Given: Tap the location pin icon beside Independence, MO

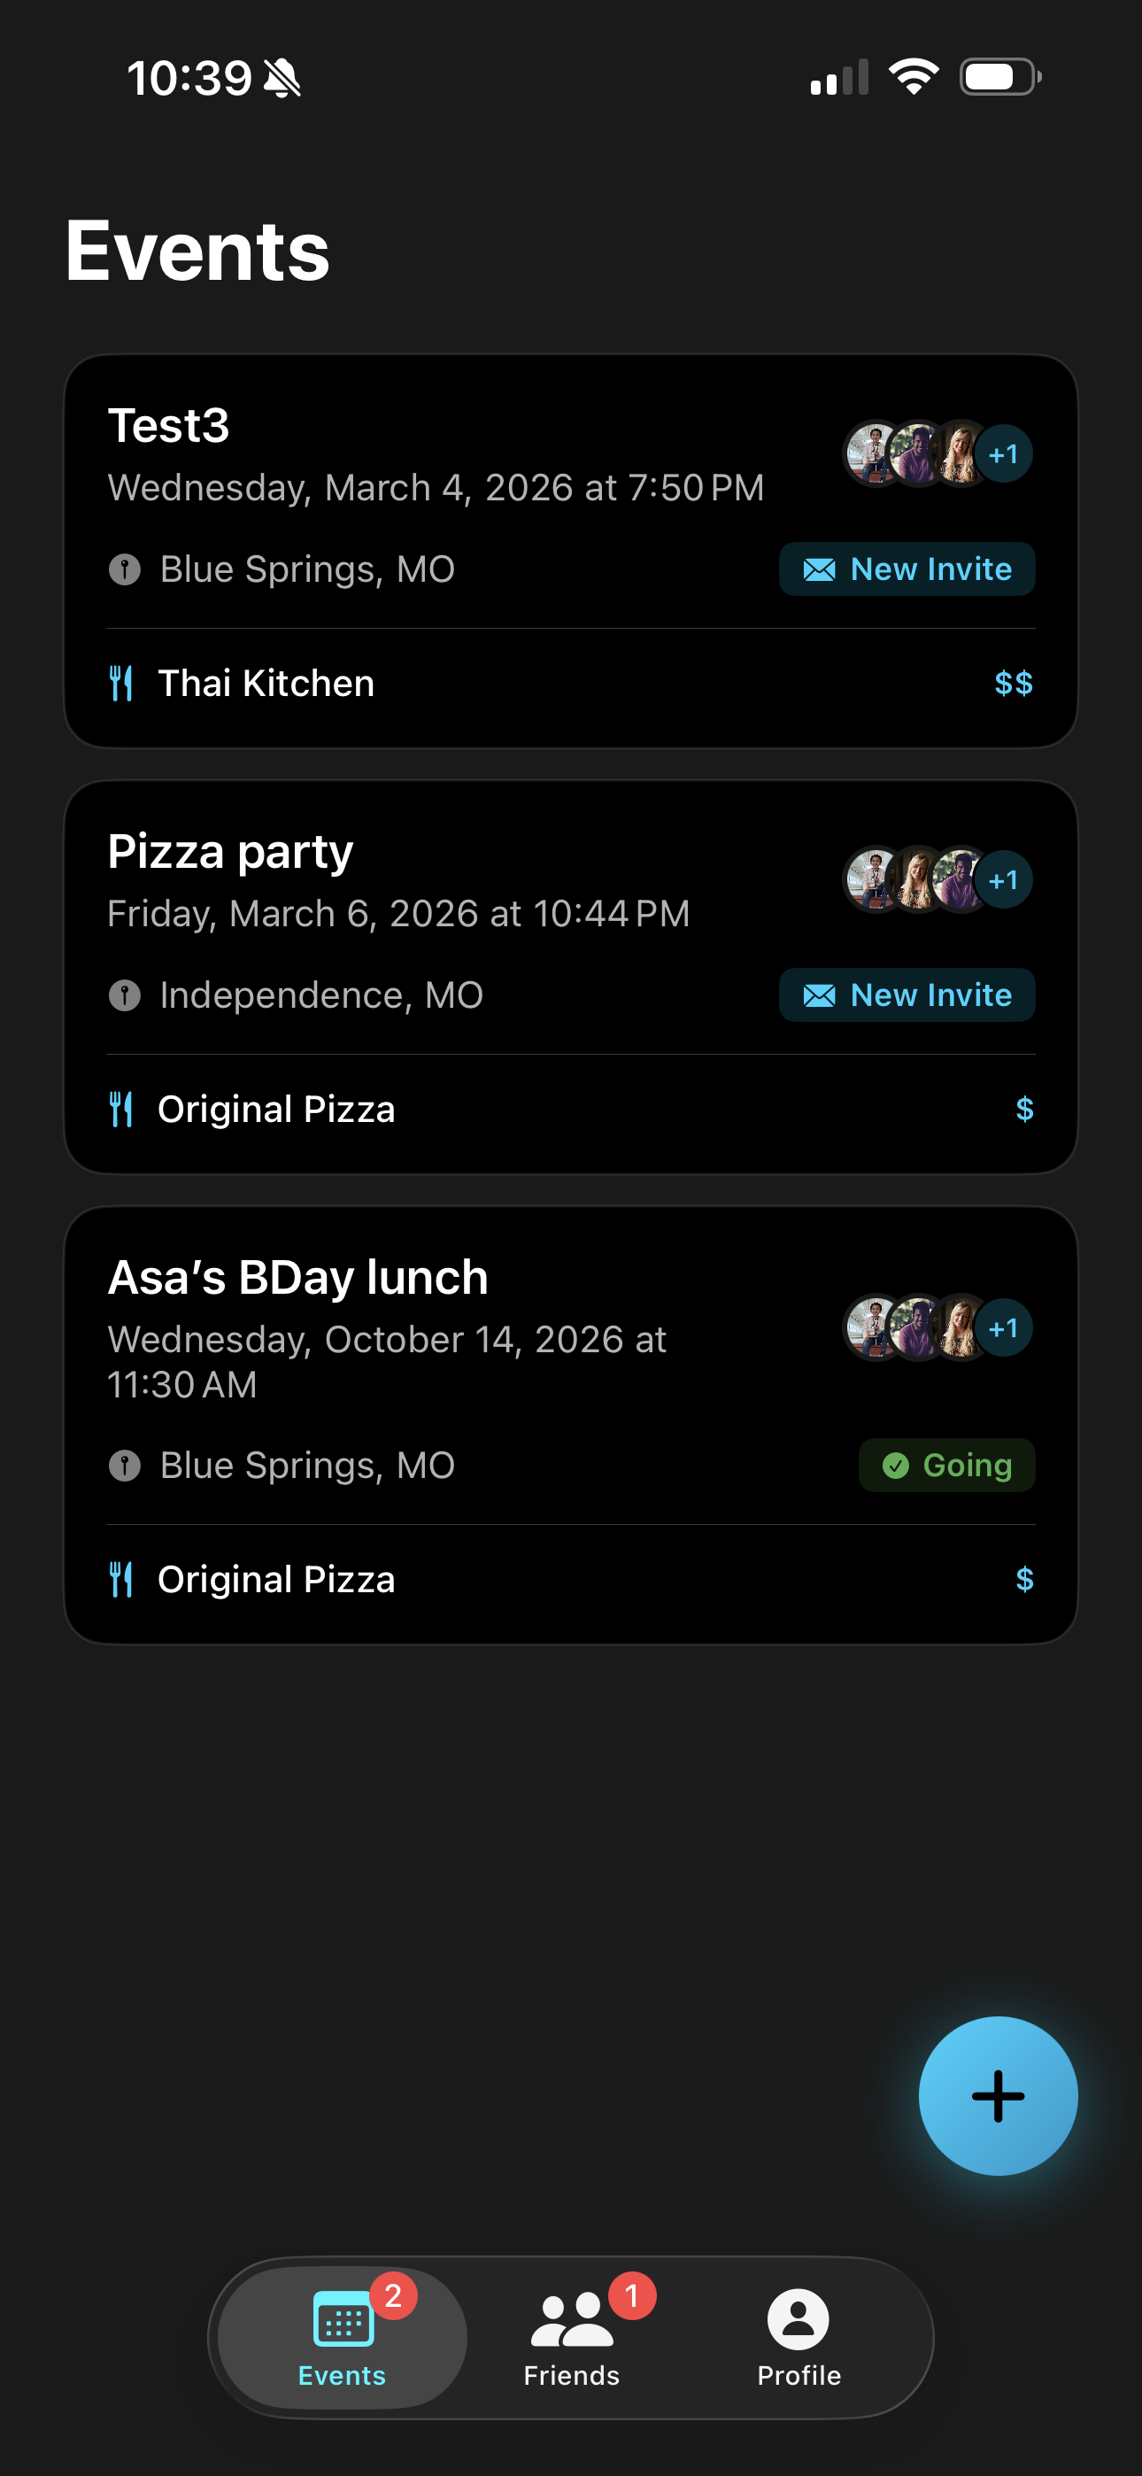Looking at the screenshot, I should [x=125, y=994].
